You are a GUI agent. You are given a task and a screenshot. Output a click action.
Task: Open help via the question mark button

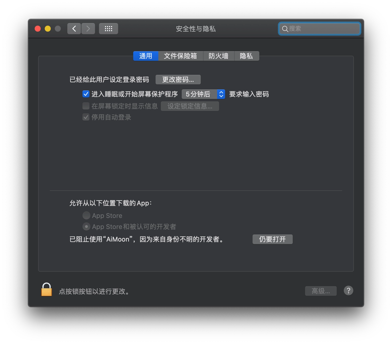point(348,291)
